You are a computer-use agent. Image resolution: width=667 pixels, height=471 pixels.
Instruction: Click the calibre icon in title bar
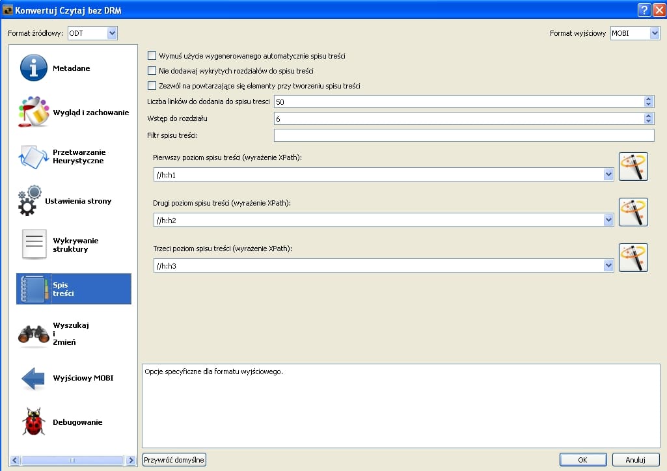click(8, 10)
